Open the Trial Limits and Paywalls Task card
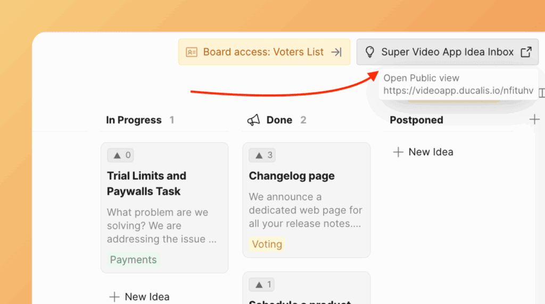The image size is (545, 304). (146, 183)
